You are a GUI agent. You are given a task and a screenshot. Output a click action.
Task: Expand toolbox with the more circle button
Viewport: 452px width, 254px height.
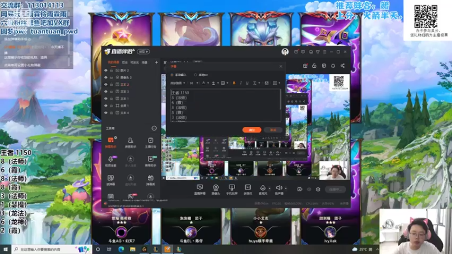tap(154, 128)
